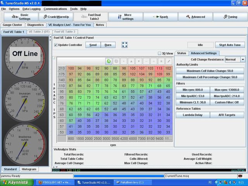
Task: Select cell 100 at 800 rpm, row 213
Action: pos(71,68)
